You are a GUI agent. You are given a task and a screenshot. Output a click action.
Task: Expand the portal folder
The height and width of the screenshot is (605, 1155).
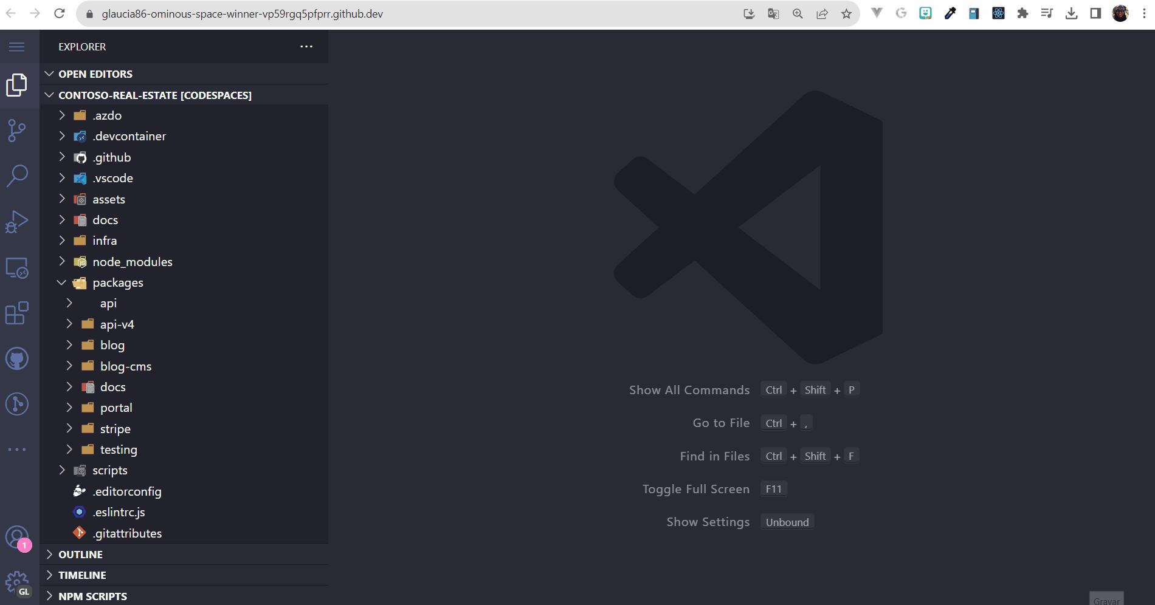(184, 408)
